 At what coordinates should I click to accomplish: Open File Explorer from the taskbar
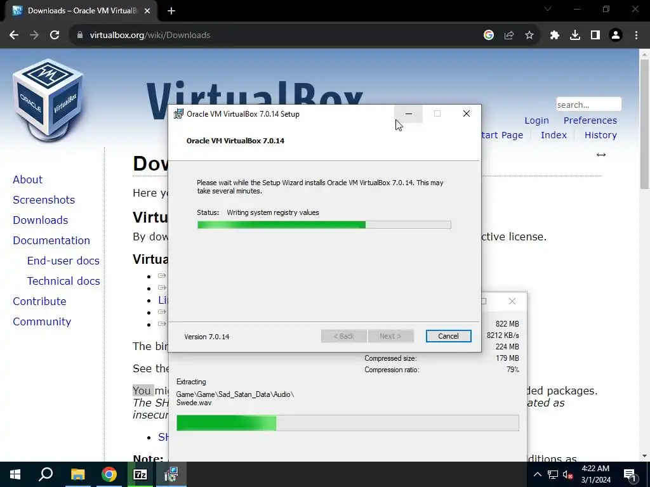tap(77, 474)
